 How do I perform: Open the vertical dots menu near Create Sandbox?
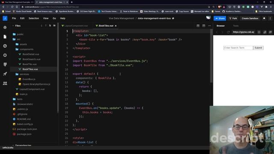(270, 18)
